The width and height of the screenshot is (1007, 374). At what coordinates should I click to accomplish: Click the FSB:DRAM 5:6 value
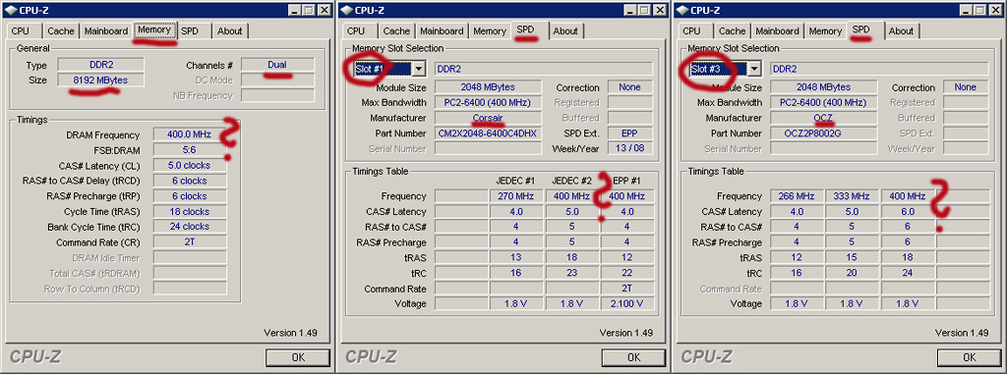click(x=190, y=150)
